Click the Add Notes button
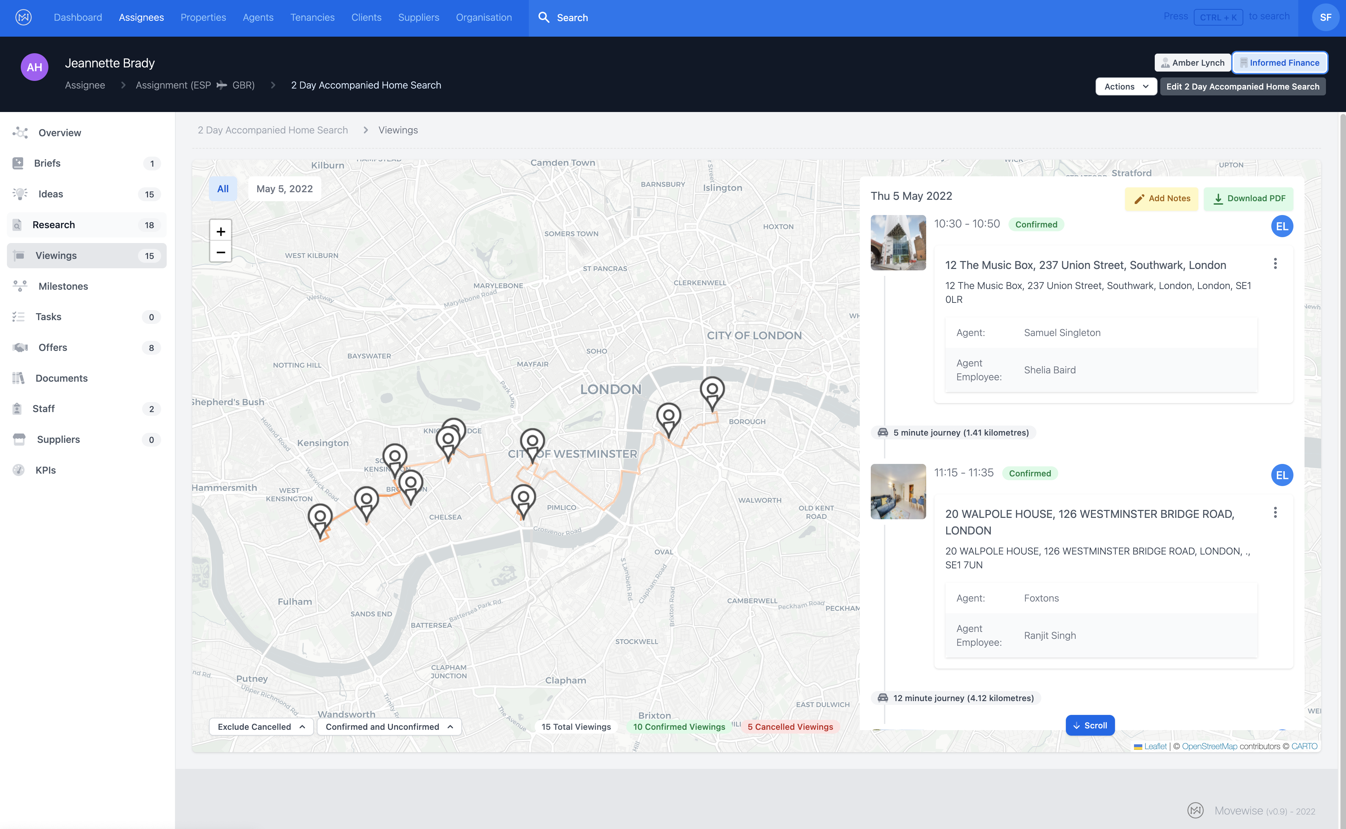1346x829 pixels. click(x=1161, y=198)
